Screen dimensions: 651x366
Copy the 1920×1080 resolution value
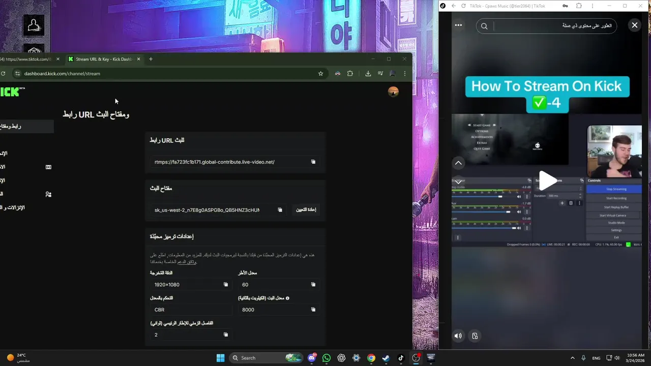226,284
